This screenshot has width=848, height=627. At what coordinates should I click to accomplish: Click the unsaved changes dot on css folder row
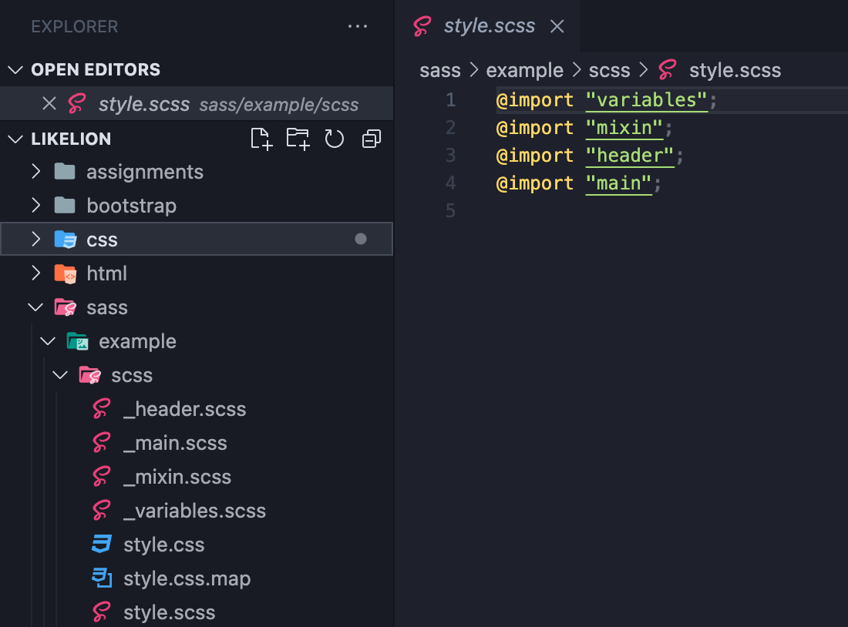[360, 239]
